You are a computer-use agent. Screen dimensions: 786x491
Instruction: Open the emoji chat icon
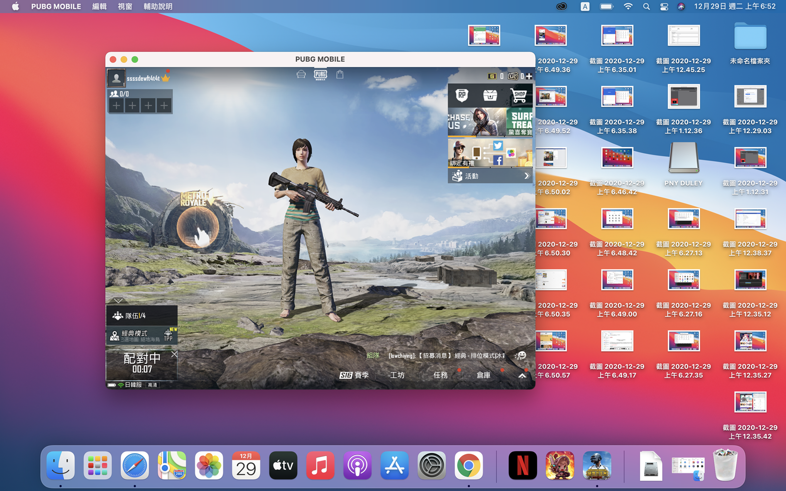tap(521, 355)
